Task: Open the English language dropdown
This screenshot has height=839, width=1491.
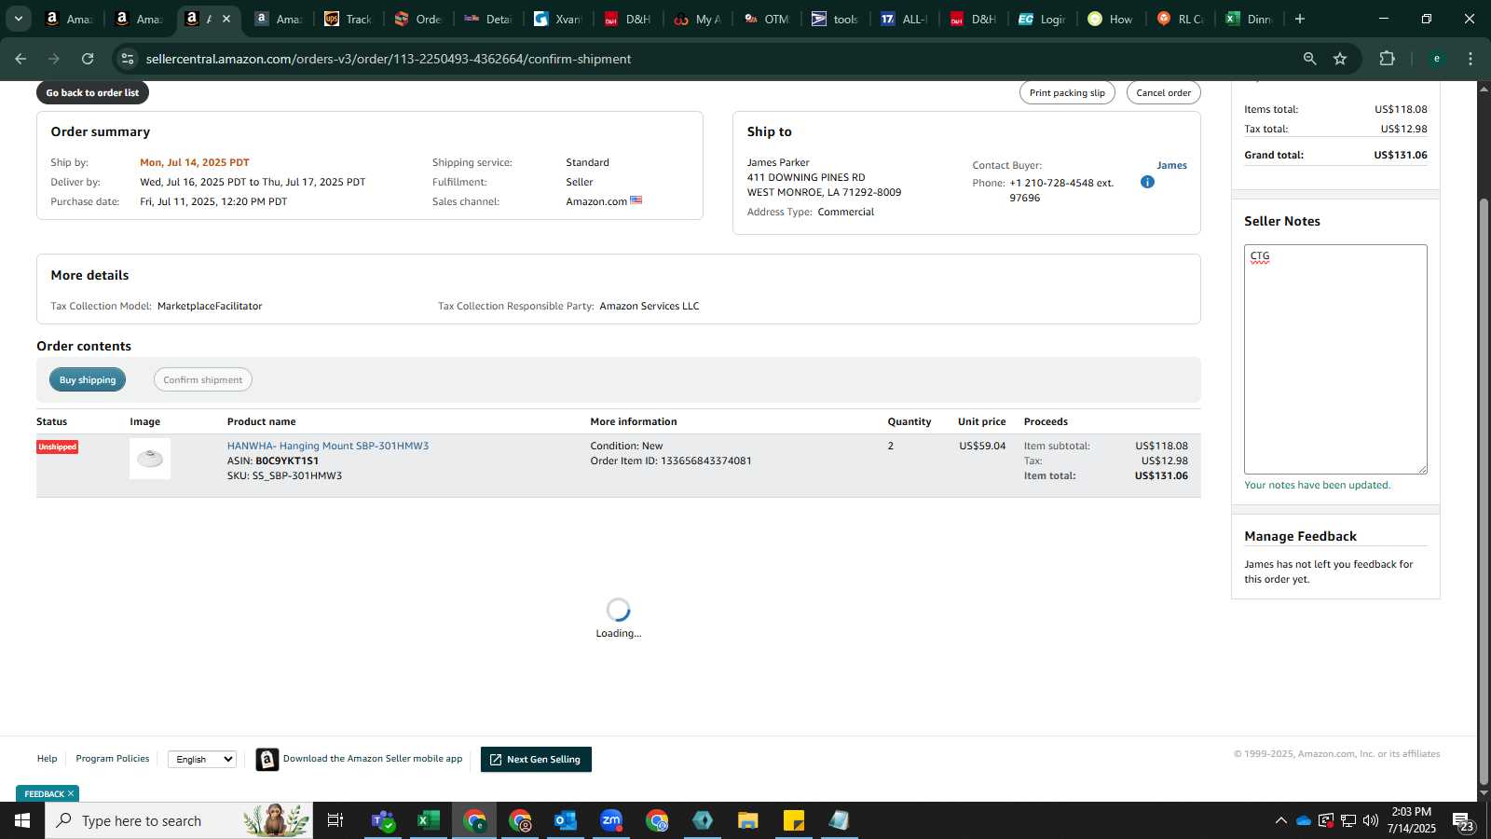Action: pos(202,759)
